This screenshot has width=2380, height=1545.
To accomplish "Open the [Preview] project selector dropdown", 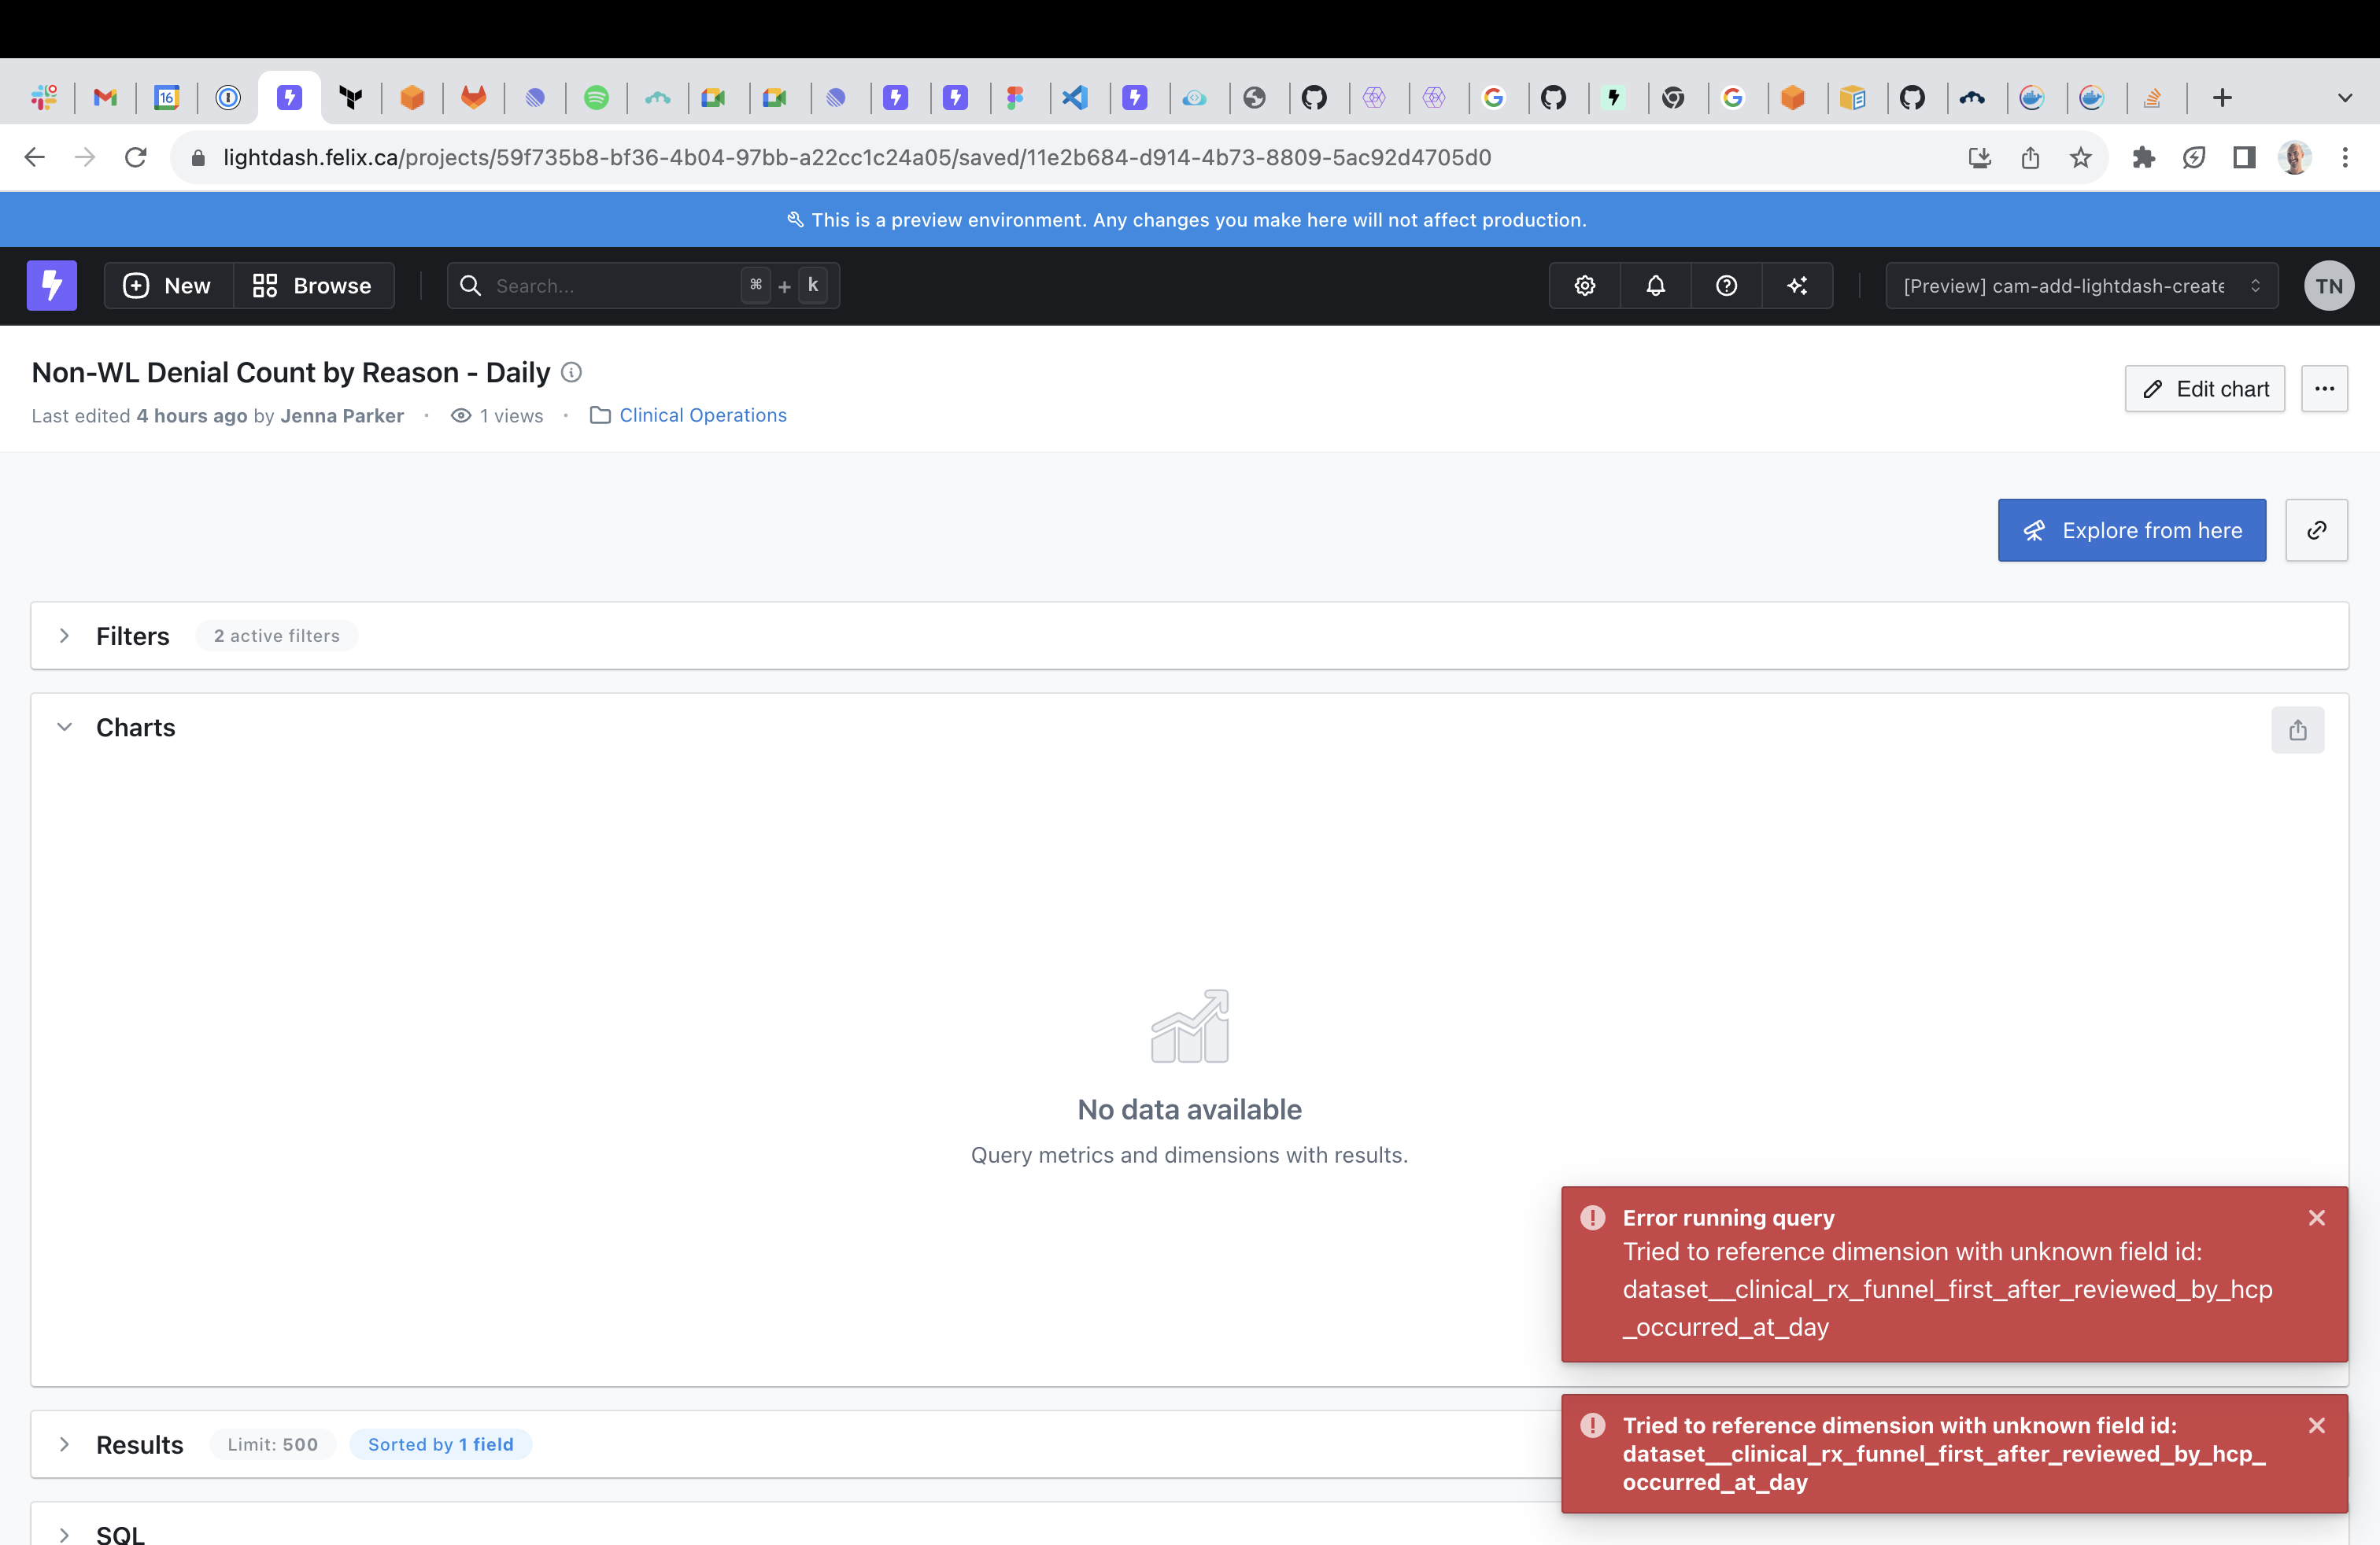I will [2080, 285].
